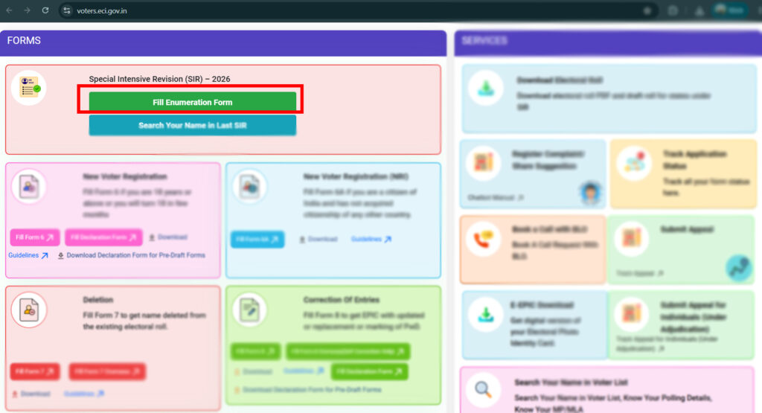Click the Book a Call with BLO phone icon

click(484, 238)
